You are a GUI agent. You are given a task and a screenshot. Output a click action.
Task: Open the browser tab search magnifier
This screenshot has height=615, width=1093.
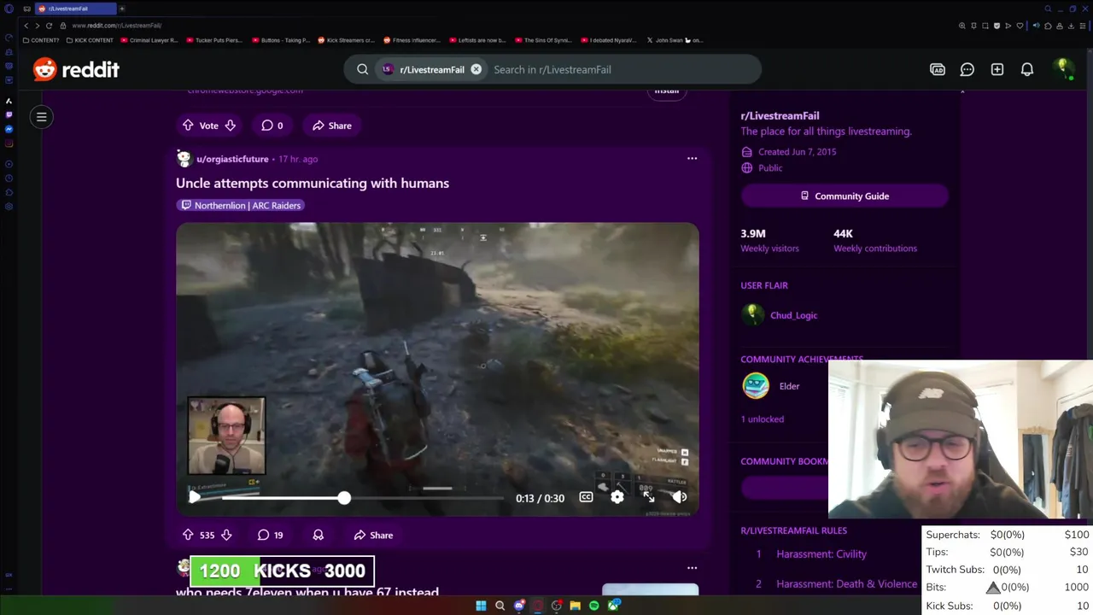pyautogui.click(x=1048, y=9)
